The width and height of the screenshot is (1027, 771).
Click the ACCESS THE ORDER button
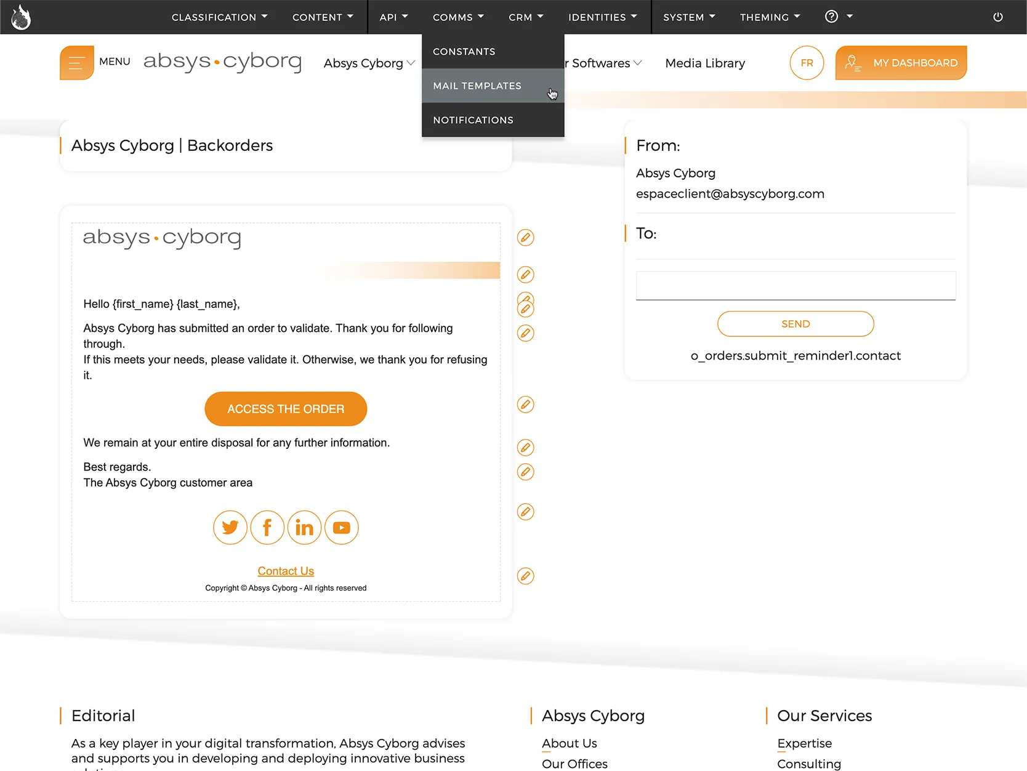coord(286,409)
